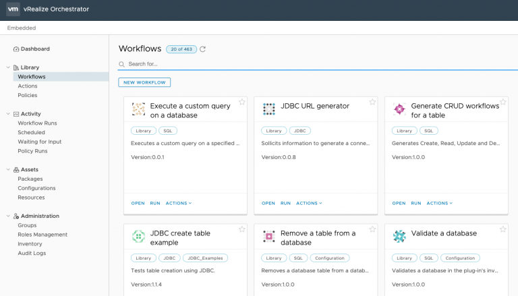Collapse the Assets section
518x296 pixels.
pyautogui.click(x=8, y=169)
